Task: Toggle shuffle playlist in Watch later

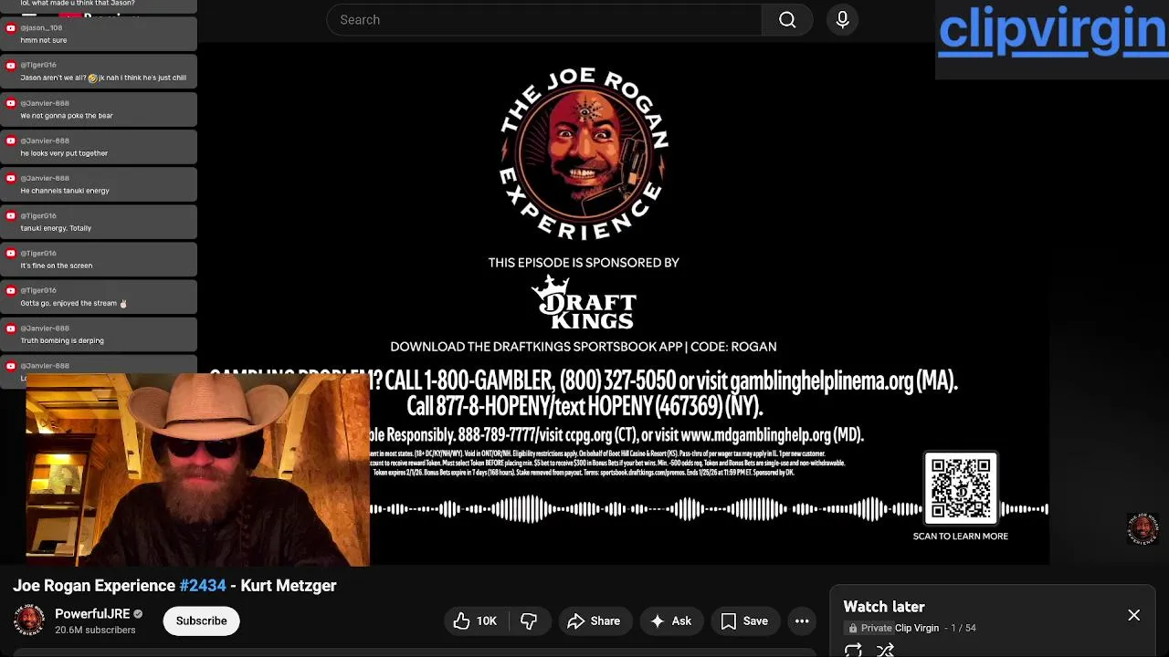Action: (885, 650)
